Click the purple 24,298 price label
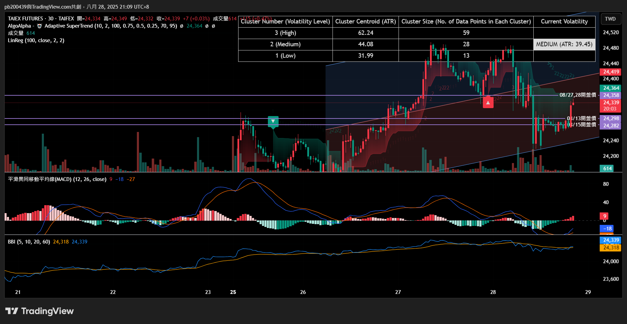 (610, 118)
